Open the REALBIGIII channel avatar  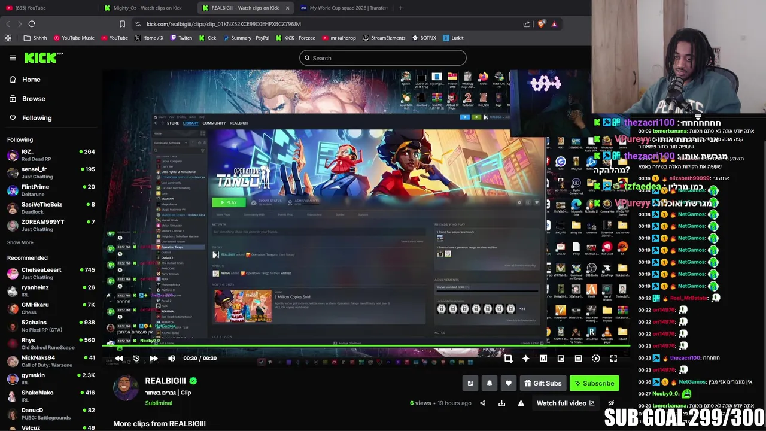click(x=126, y=388)
